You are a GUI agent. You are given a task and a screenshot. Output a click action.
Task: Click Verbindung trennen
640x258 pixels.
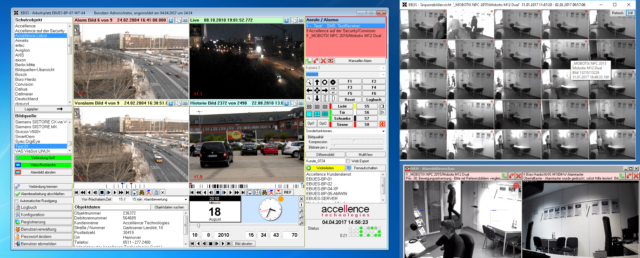pos(43,187)
